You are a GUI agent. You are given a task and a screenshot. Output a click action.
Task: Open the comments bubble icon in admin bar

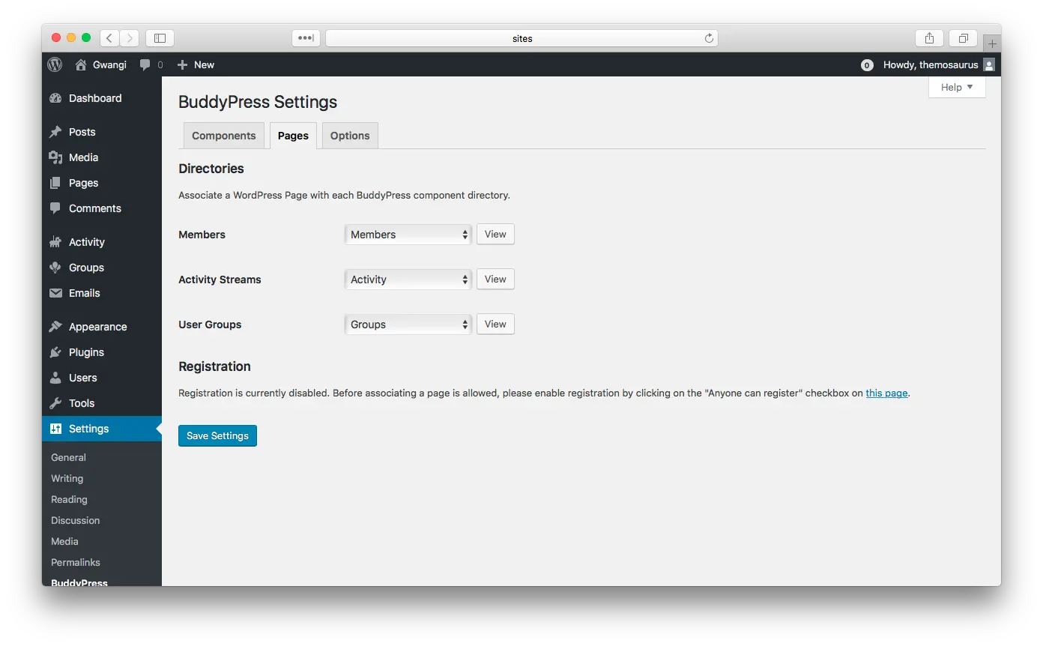point(145,65)
